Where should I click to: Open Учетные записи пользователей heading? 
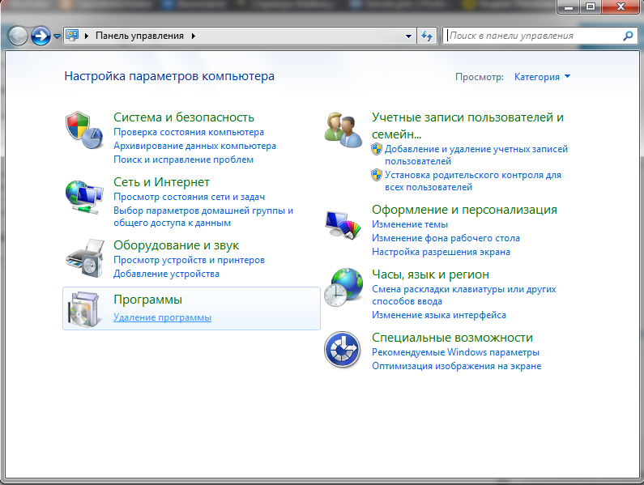[467, 126]
